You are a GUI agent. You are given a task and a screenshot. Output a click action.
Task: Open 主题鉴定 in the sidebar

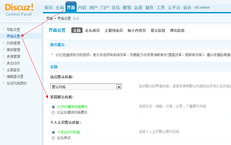[x=13, y=70]
